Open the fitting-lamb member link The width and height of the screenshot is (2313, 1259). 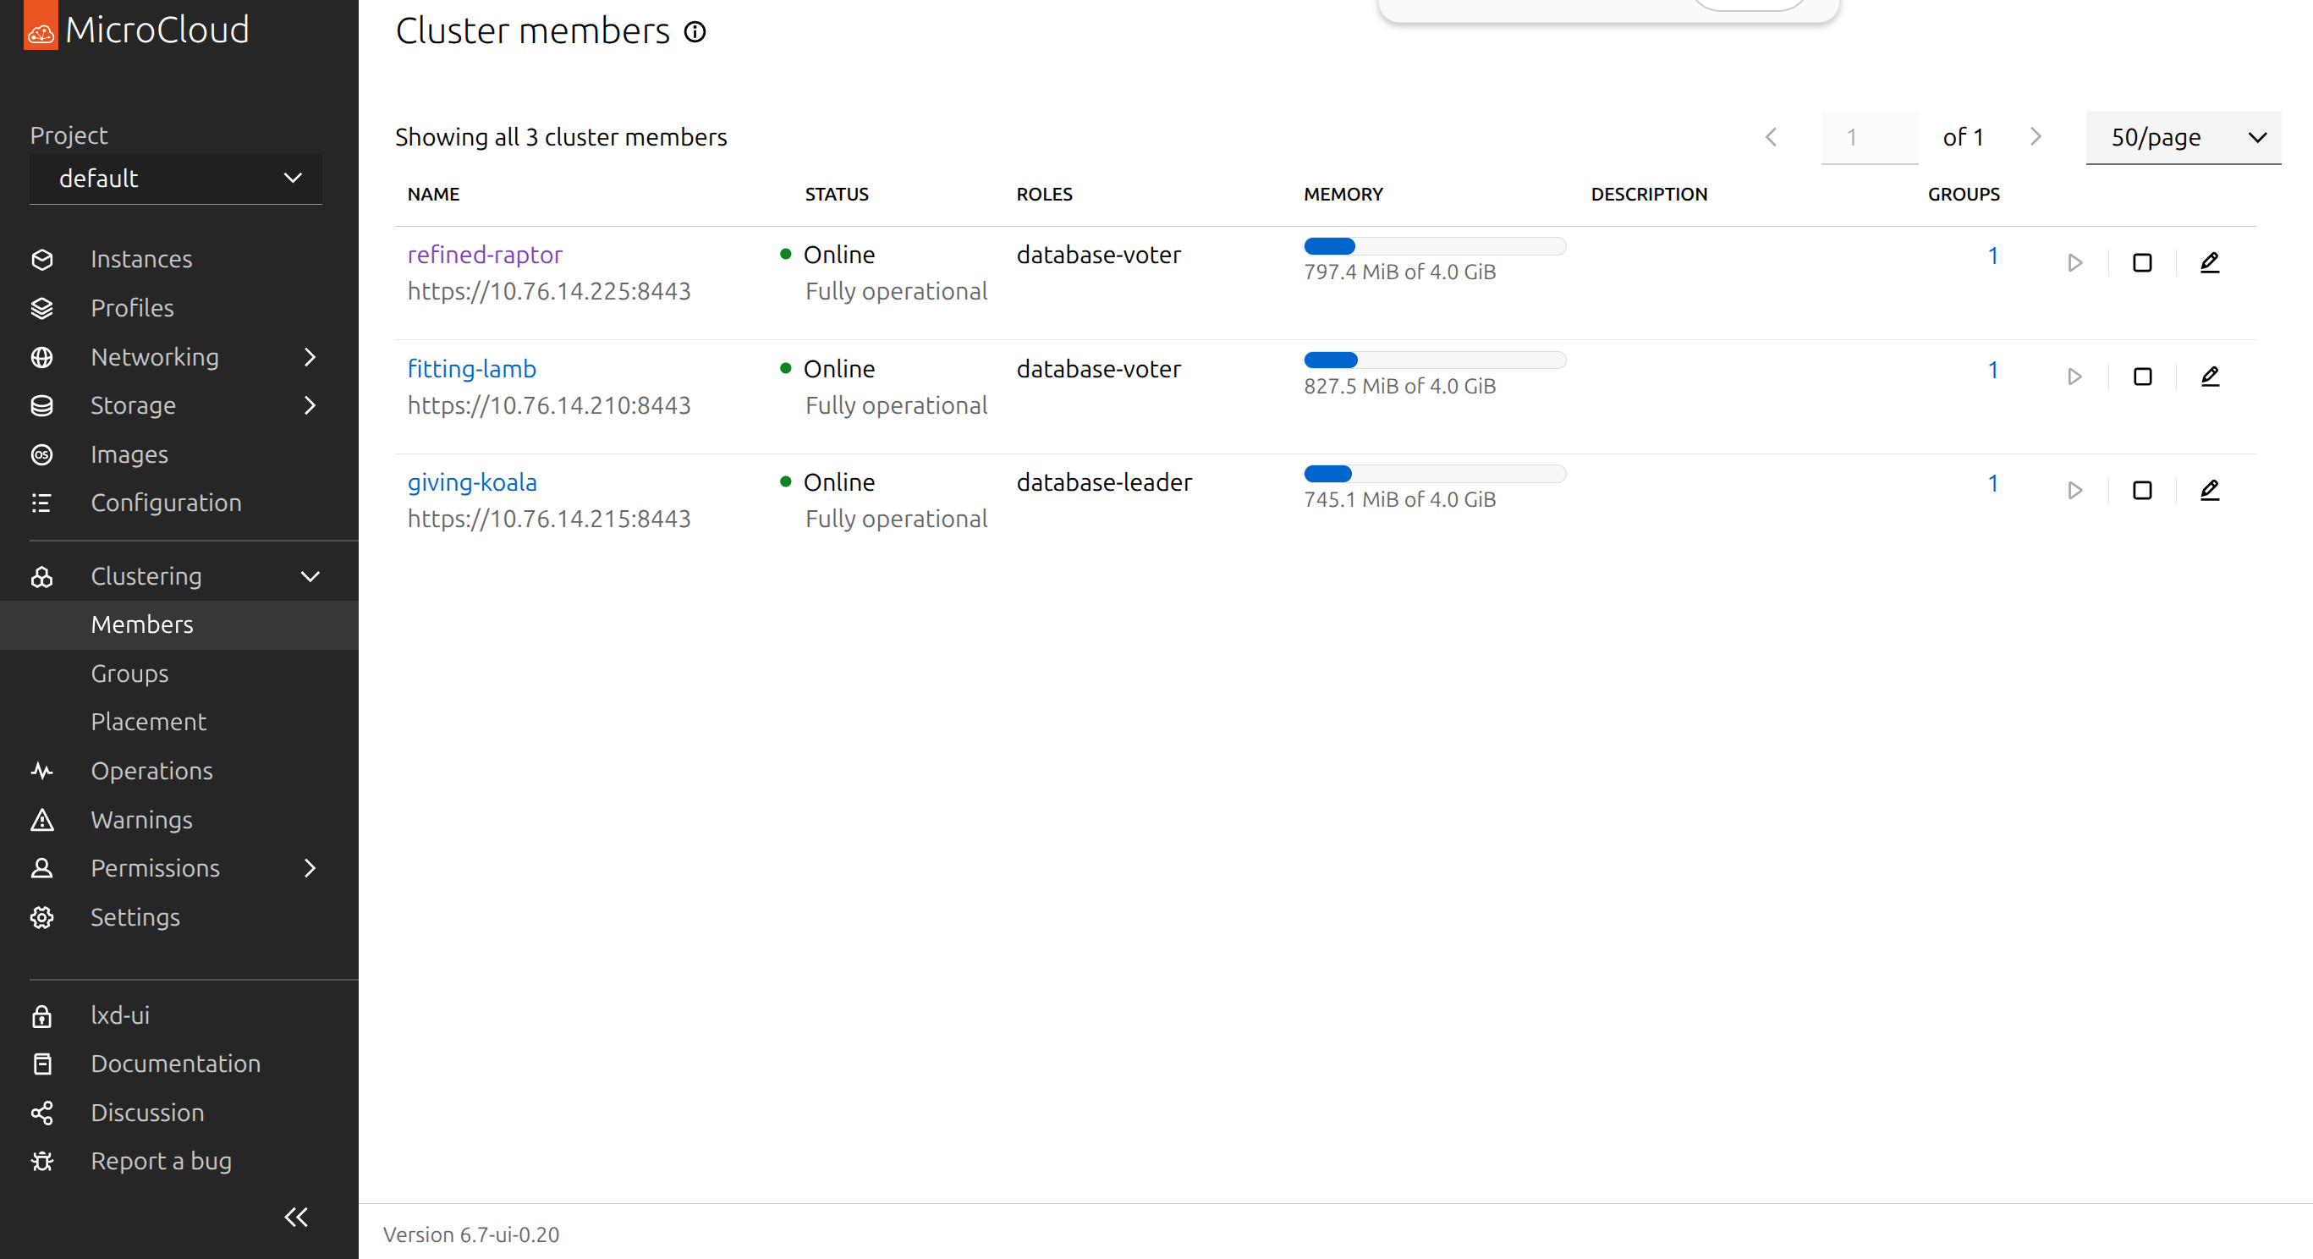[x=471, y=369]
